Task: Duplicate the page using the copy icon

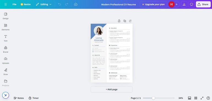Action: click(x=125, y=21)
